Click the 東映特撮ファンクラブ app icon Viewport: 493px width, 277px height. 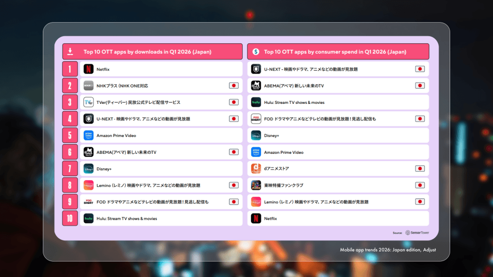(256, 185)
